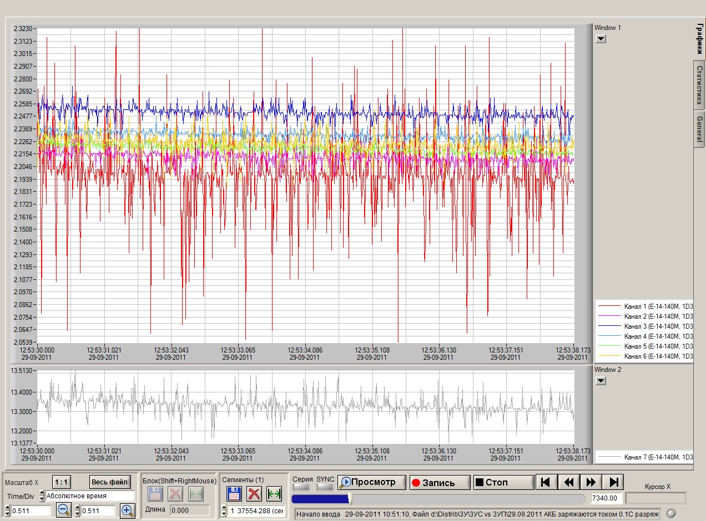
Task: Delete segment using the red X icon
Action: (x=254, y=494)
